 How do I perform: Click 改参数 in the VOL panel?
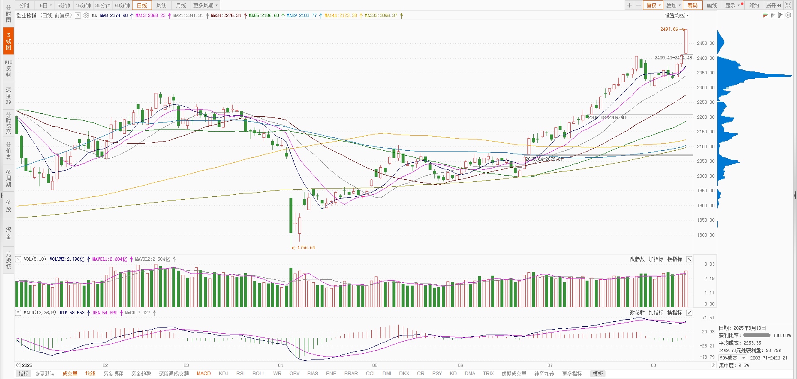[637, 259]
